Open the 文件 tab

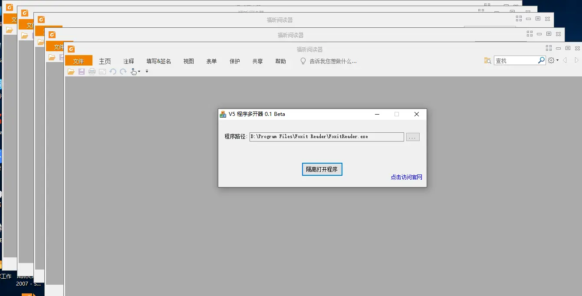pyautogui.click(x=79, y=61)
